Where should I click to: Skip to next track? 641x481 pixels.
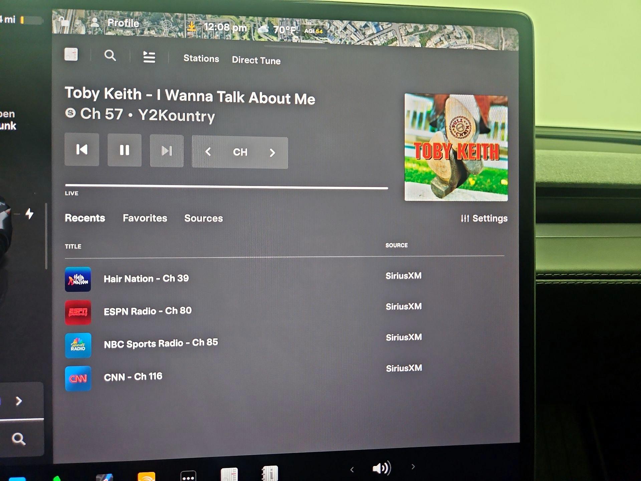(167, 151)
